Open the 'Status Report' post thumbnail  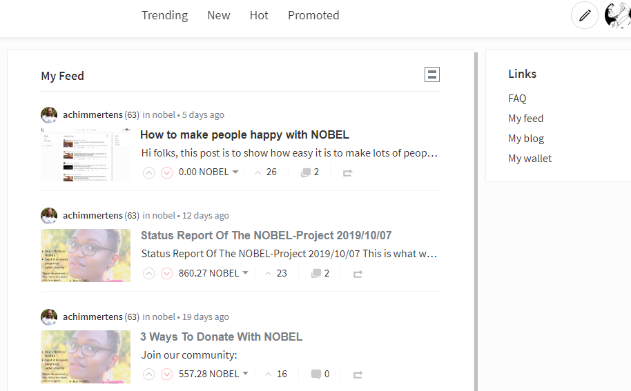tap(86, 256)
